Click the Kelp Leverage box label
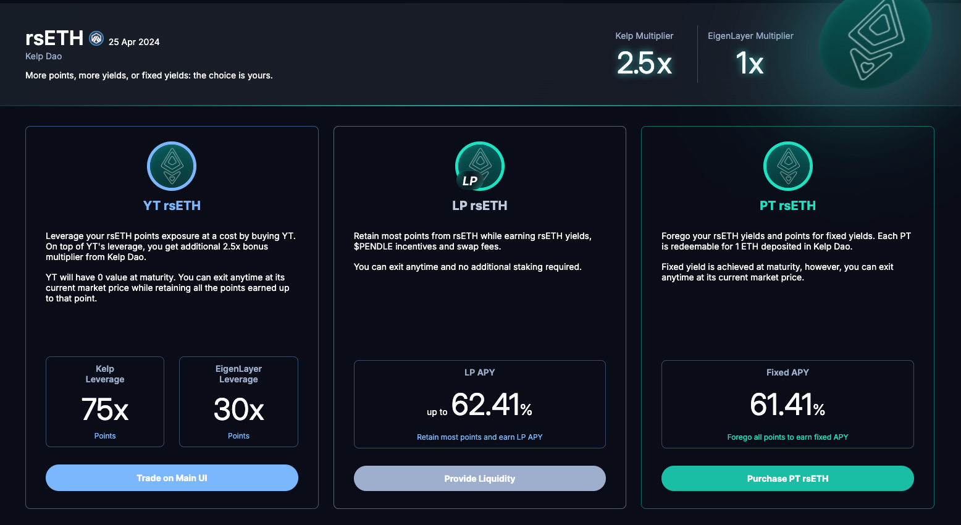 [105, 374]
